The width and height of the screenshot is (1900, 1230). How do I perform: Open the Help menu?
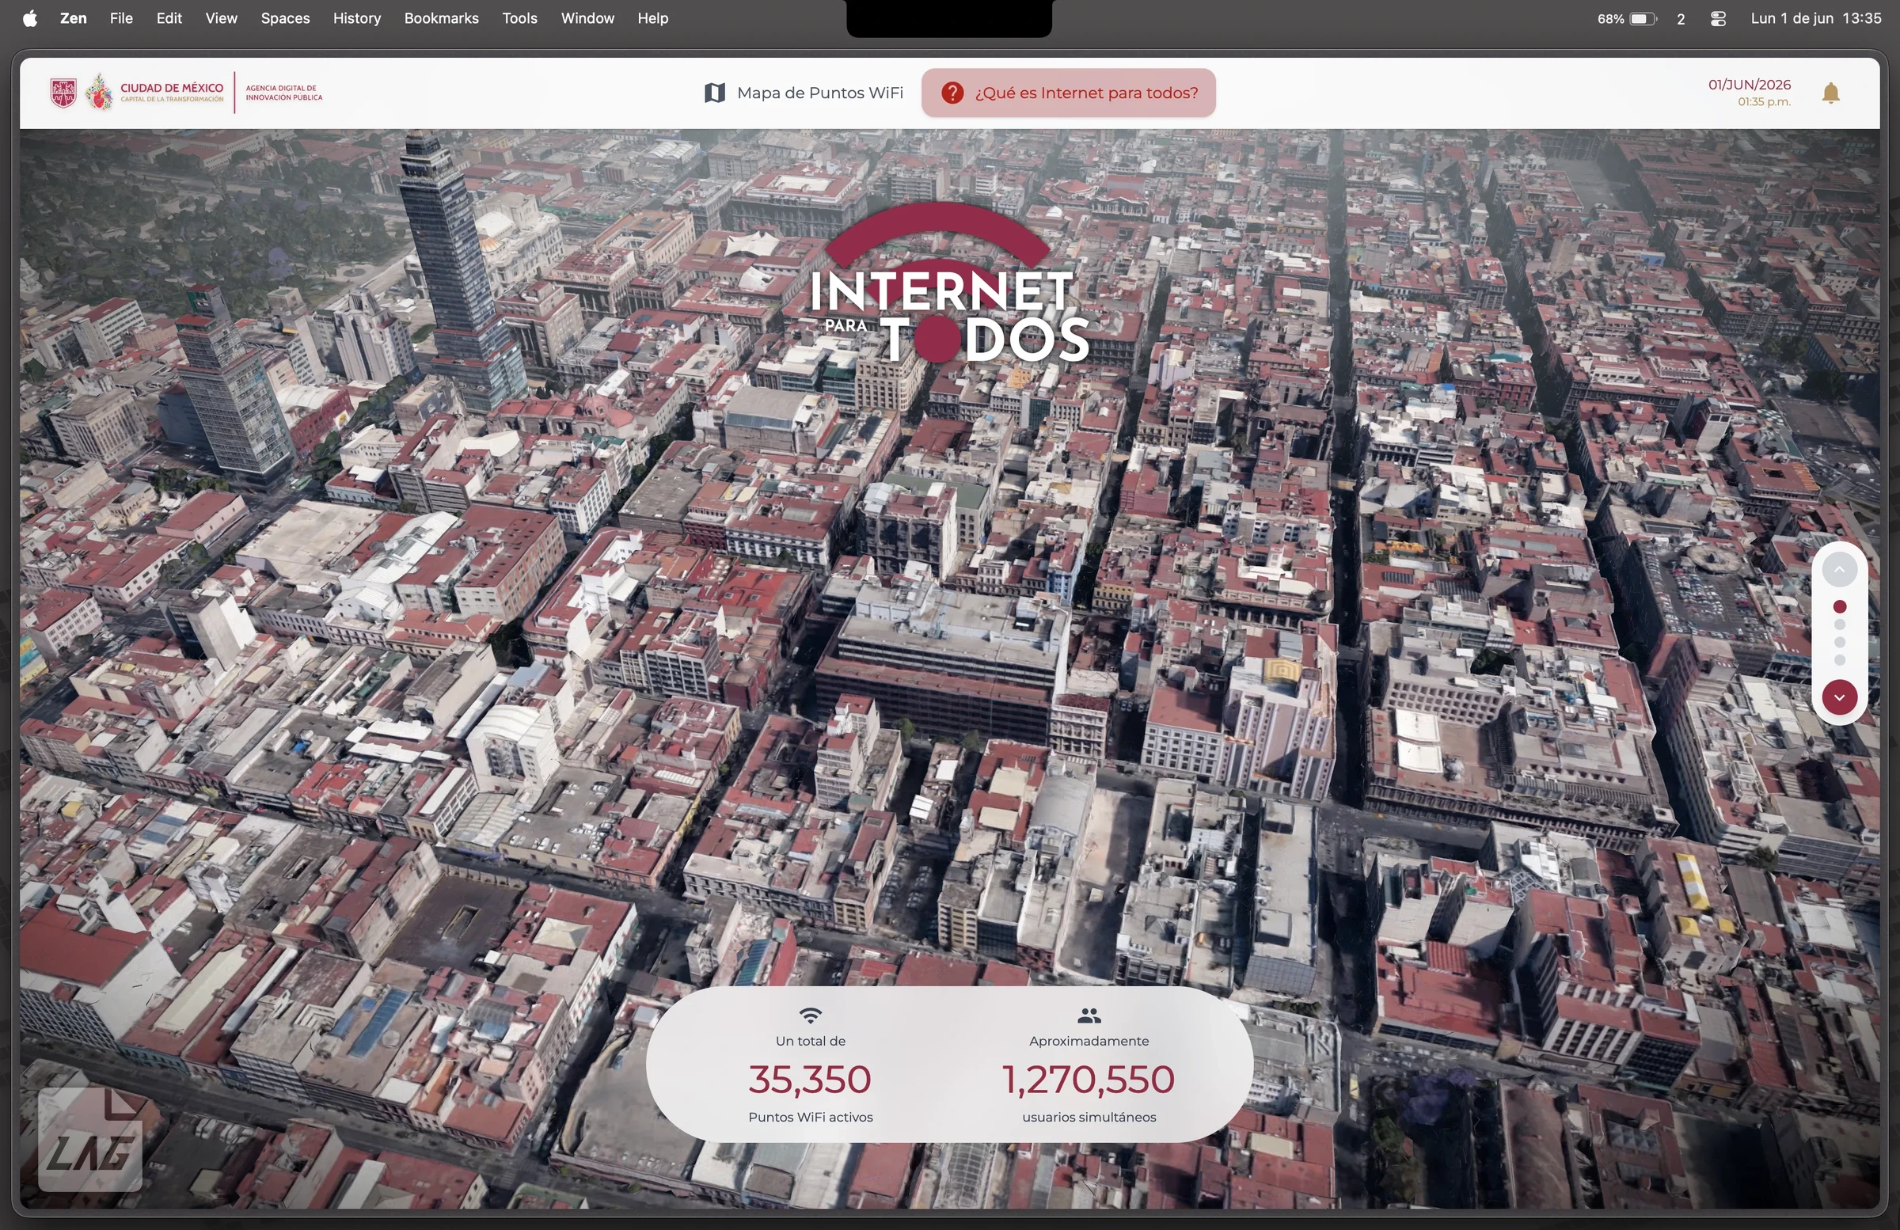652,18
